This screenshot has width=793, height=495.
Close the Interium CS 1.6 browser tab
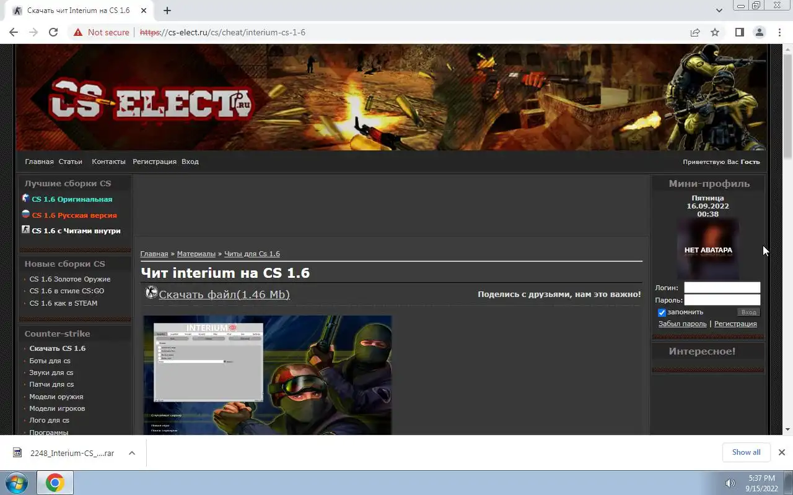[x=144, y=11]
